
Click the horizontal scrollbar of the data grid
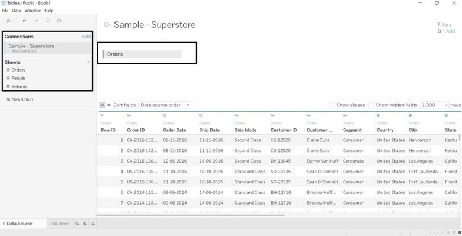click(x=191, y=215)
